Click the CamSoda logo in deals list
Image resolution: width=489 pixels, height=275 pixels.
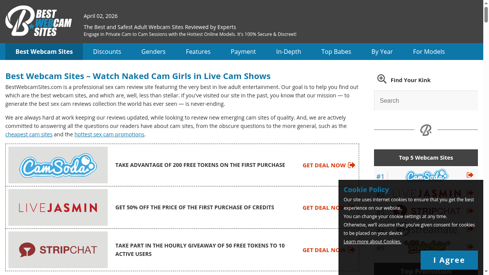58,165
